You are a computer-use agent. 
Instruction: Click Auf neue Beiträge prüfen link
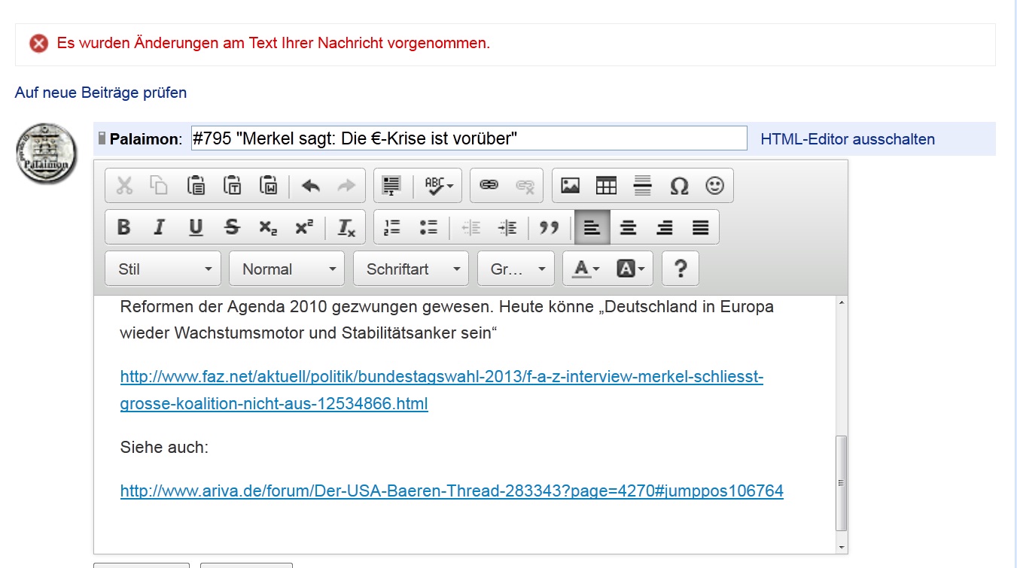pyautogui.click(x=101, y=93)
